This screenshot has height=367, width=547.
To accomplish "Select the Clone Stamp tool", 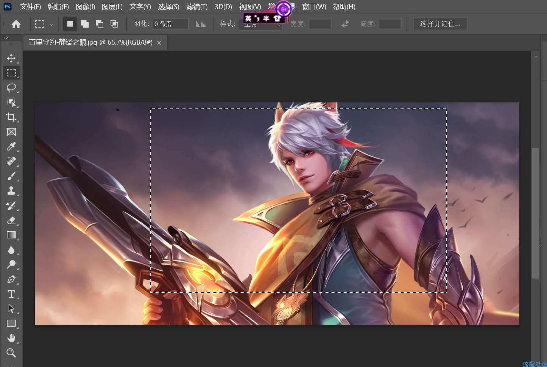I will pos(11,191).
